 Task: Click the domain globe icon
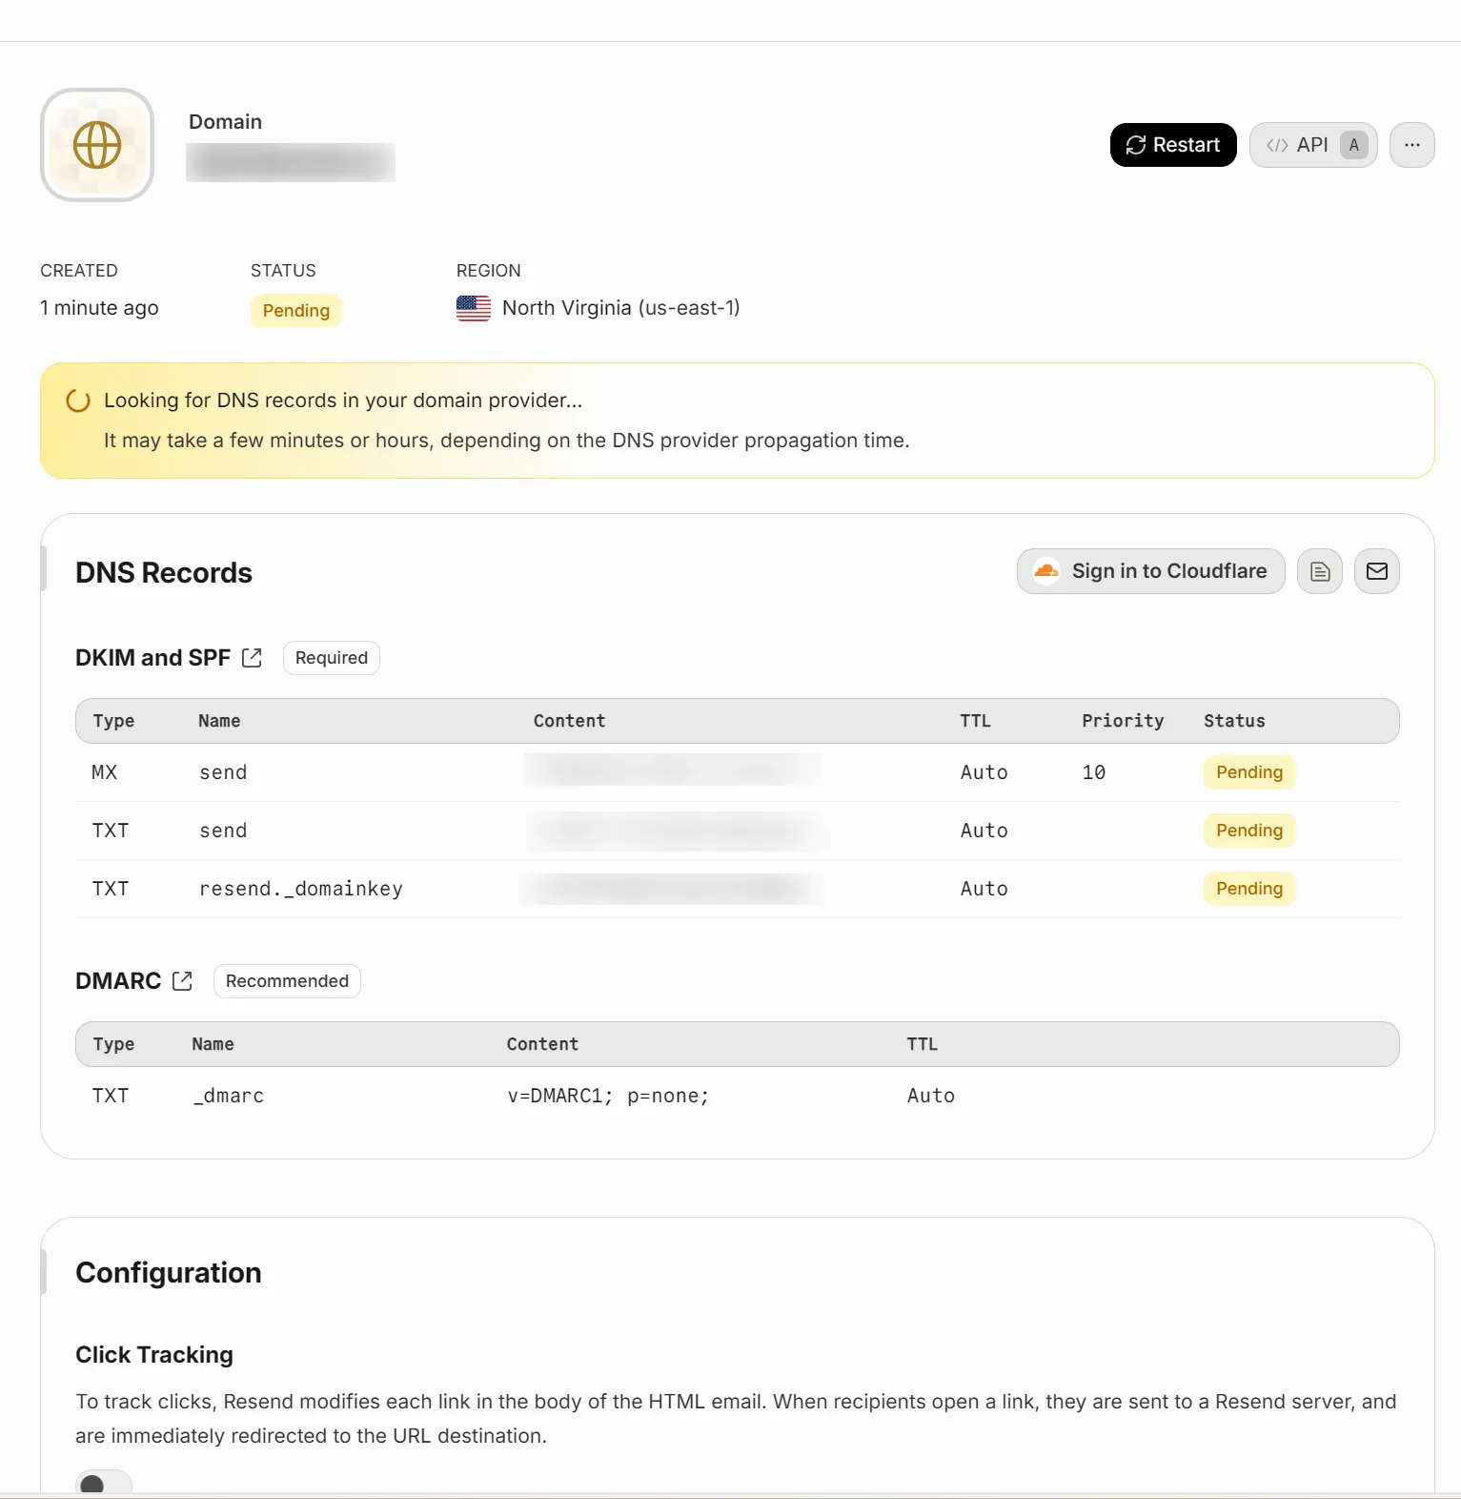[97, 145]
